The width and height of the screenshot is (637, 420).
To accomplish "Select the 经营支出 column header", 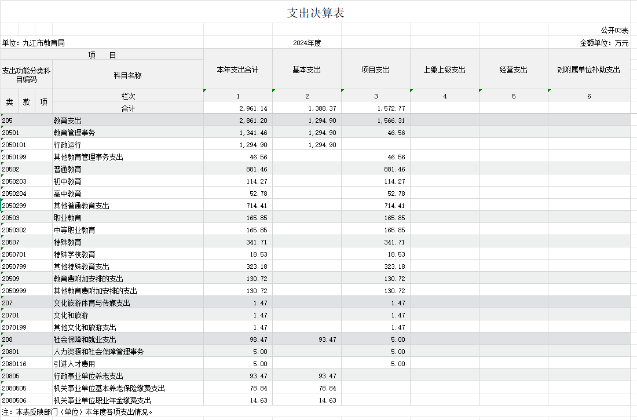I will (x=513, y=70).
